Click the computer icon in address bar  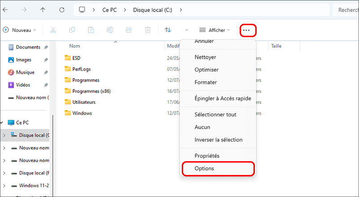[x=82, y=9]
